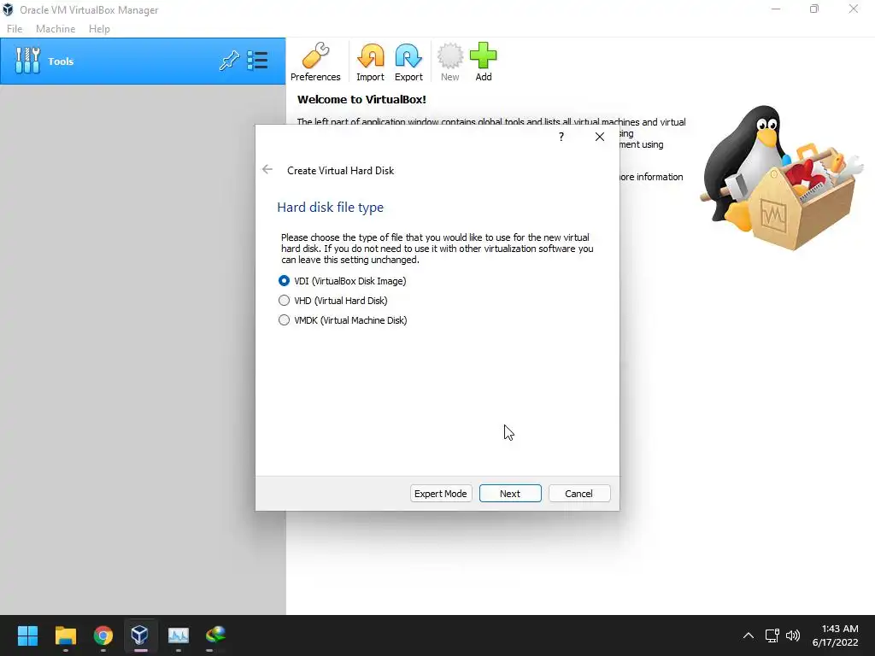Click Next to continue the wizard
This screenshot has height=656, width=875.
click(x=510, y=494)
